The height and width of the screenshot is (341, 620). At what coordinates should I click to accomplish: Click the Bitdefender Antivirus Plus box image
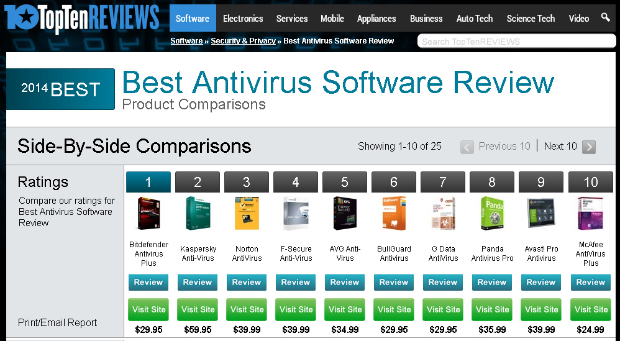[148, 214]
